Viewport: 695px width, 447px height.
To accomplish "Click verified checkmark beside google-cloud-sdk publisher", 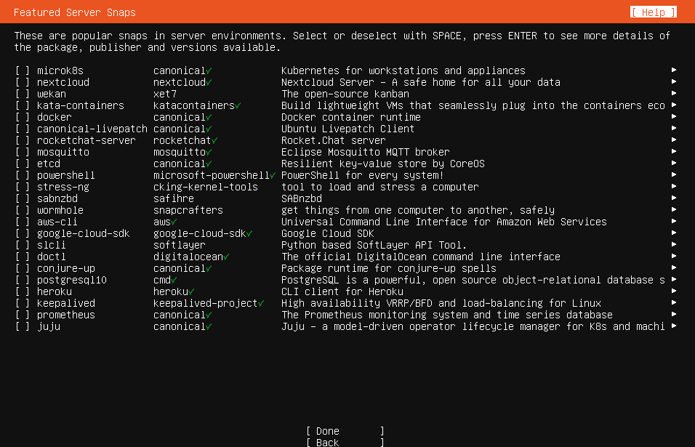I will point(249,234).
